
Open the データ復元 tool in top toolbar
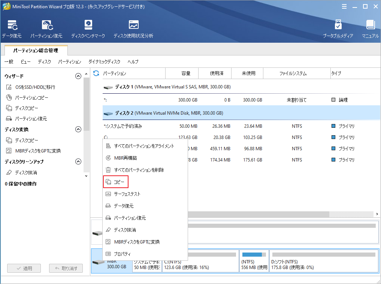pyautogui.click(x=12, y=29)
